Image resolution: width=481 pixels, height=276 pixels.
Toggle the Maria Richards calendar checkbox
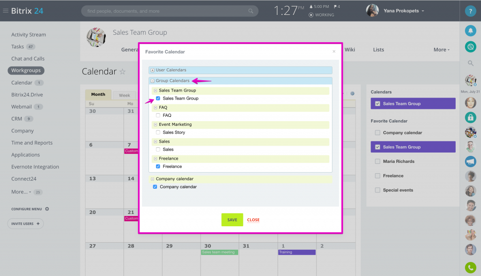[378, 161]
